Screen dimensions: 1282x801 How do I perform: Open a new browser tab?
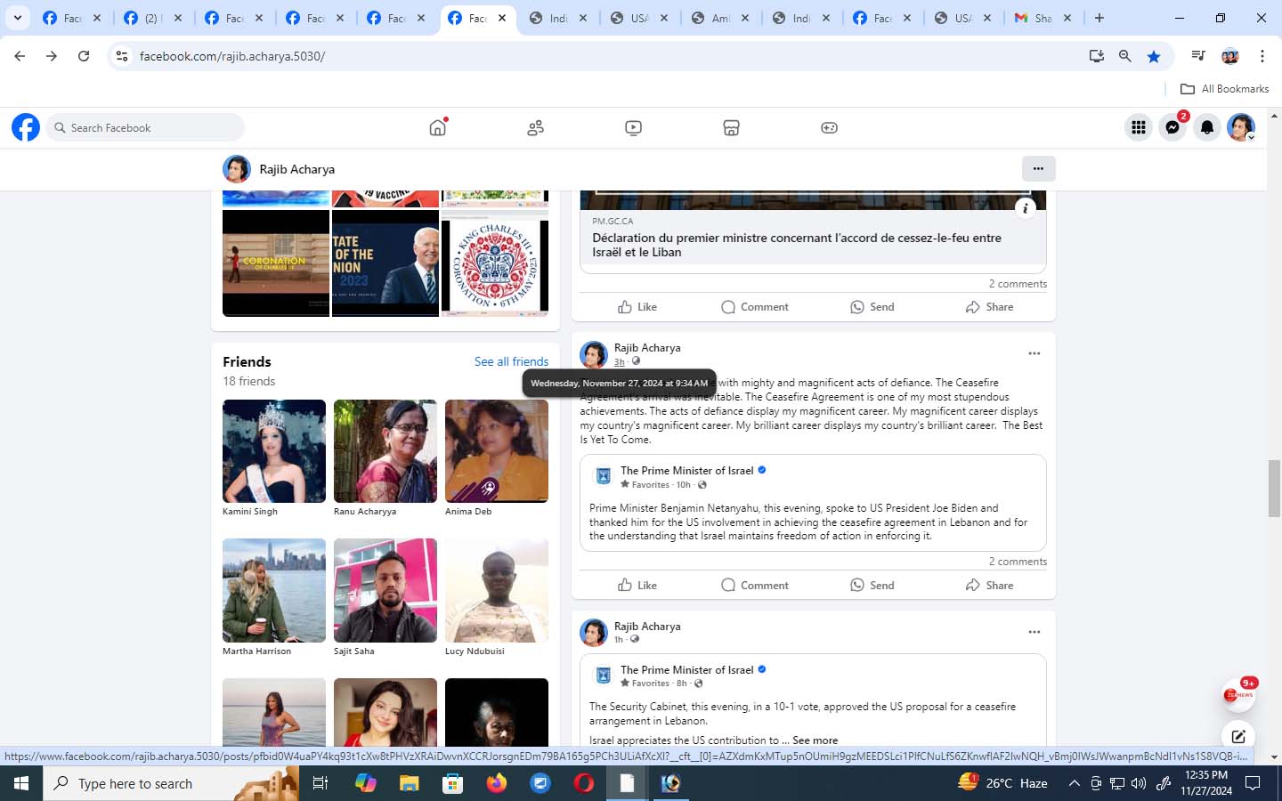(1099, 18)
